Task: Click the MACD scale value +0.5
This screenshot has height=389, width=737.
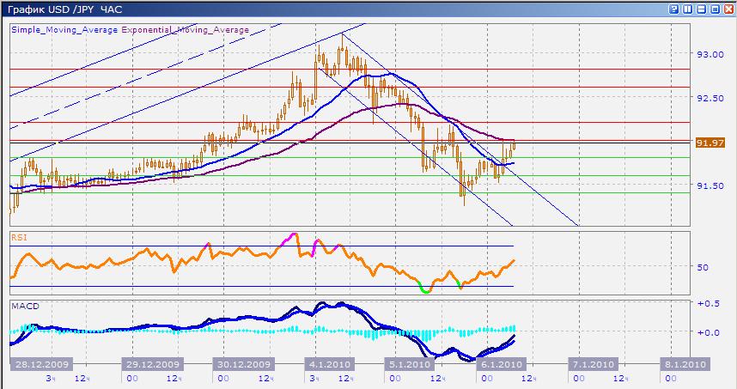Action: [x=709, y=303]
